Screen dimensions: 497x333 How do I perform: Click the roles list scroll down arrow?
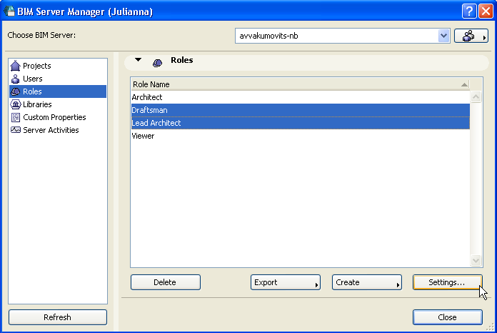pyautogui.click(x=476, y=260)
